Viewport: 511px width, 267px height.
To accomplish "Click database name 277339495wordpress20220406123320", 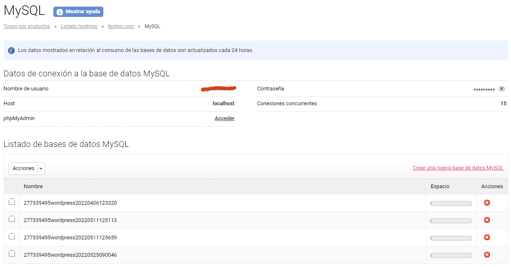I will [x=70, y=203].
